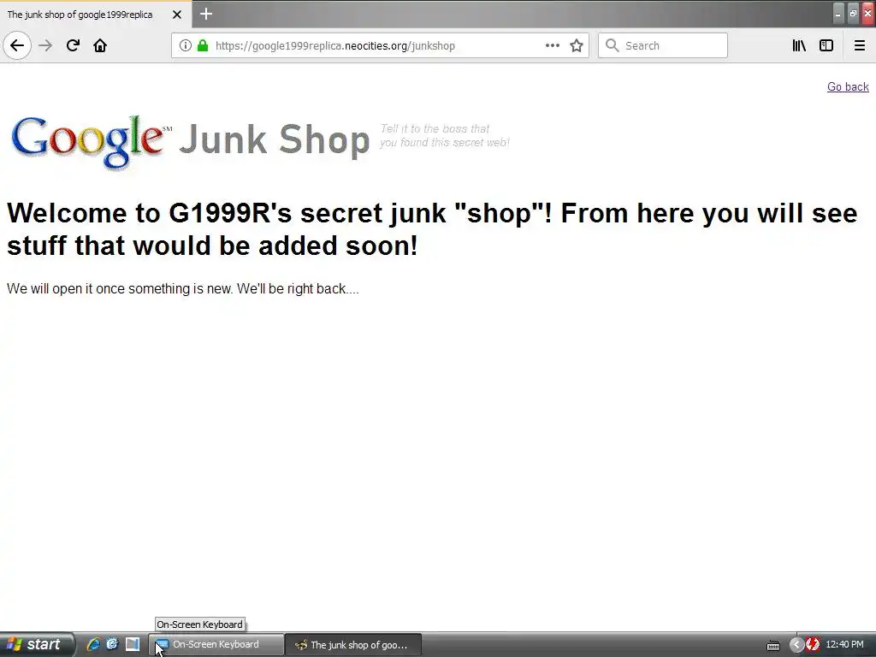The width and height of the screenshot is (876, 657).
Task: Open a new tab with plus button
Action: pyautogui.click(x=205, y=14)
